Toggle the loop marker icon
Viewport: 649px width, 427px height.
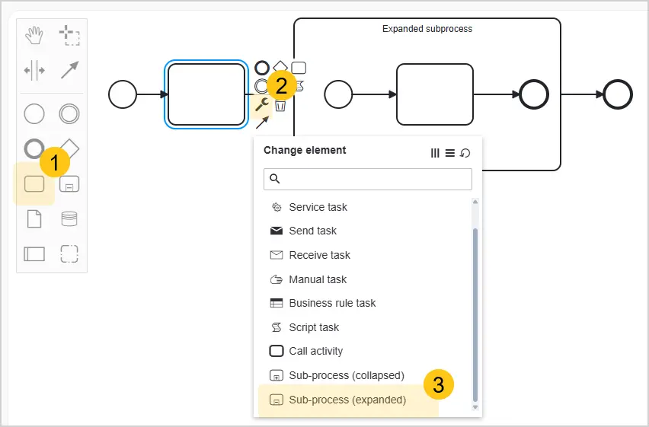click(465, 153)
